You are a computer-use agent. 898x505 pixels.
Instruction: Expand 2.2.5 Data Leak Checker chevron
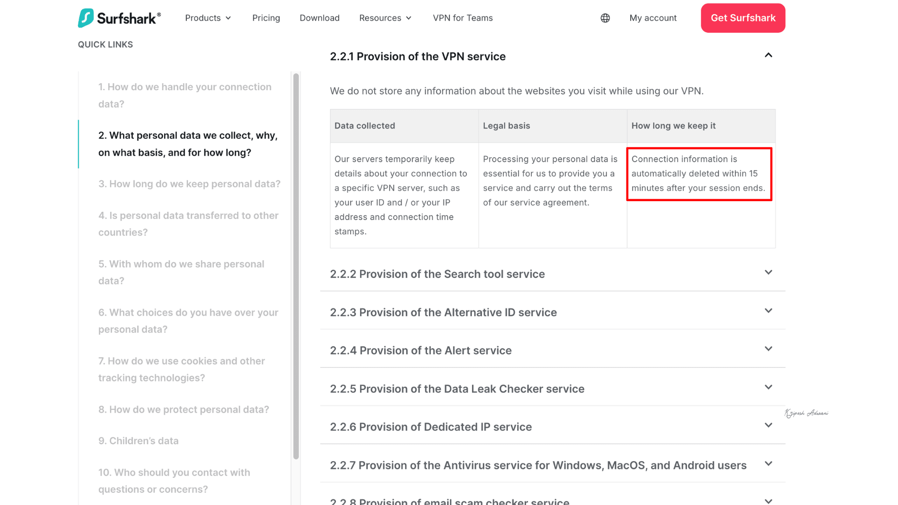[x=768, y=388]
